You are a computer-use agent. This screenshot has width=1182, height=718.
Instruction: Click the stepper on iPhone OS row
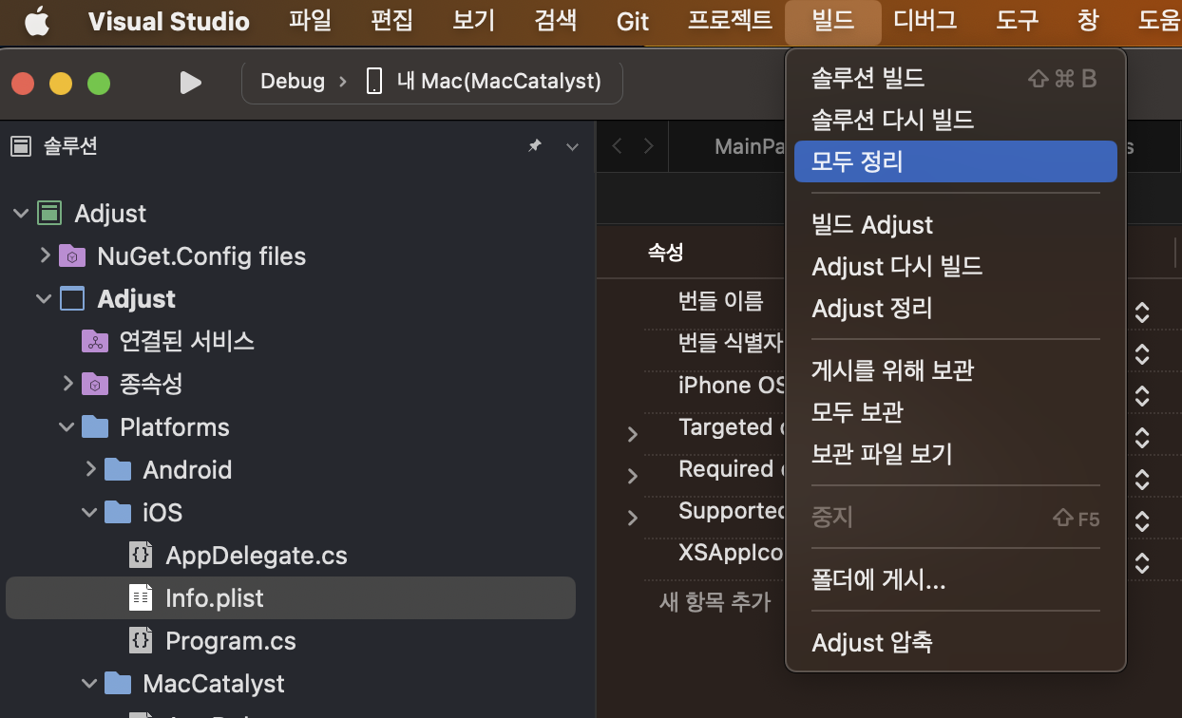[1142, 396]
